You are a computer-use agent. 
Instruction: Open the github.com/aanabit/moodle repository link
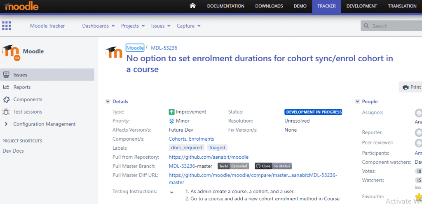(x=209, y=157)
